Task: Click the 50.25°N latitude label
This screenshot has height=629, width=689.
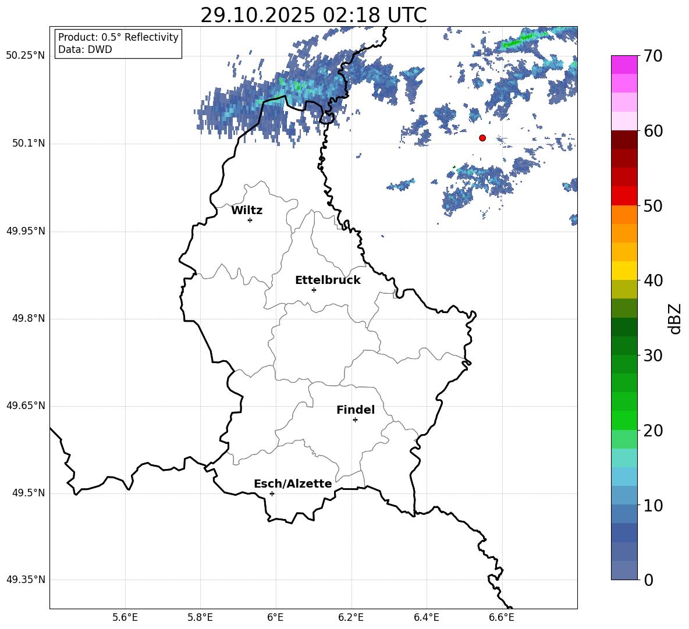Action: [26, 56]
